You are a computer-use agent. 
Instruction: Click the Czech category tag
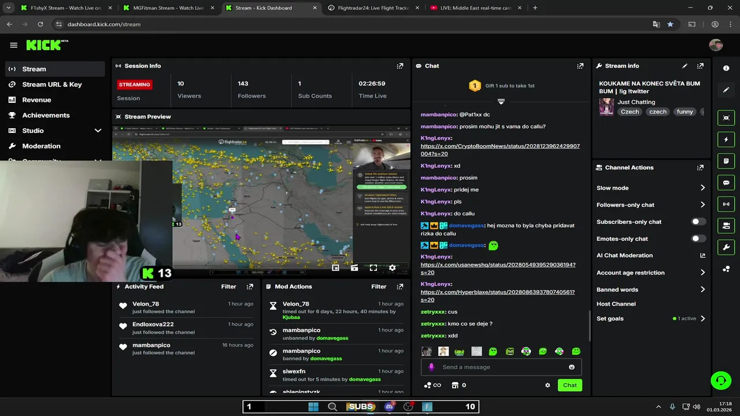tap(630, 112)
